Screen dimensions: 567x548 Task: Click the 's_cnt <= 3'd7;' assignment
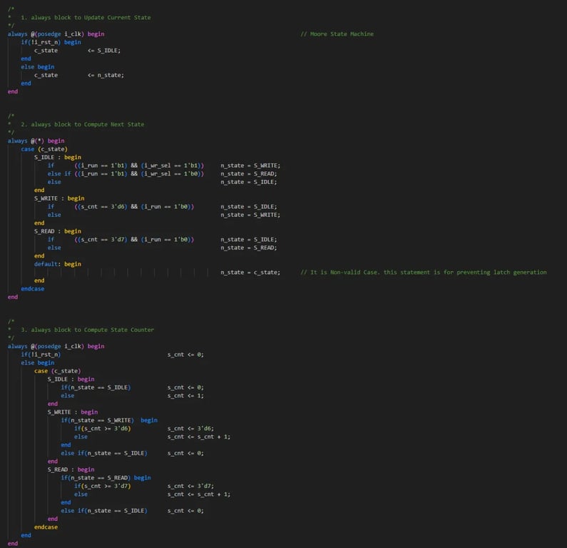click(190, 486)
